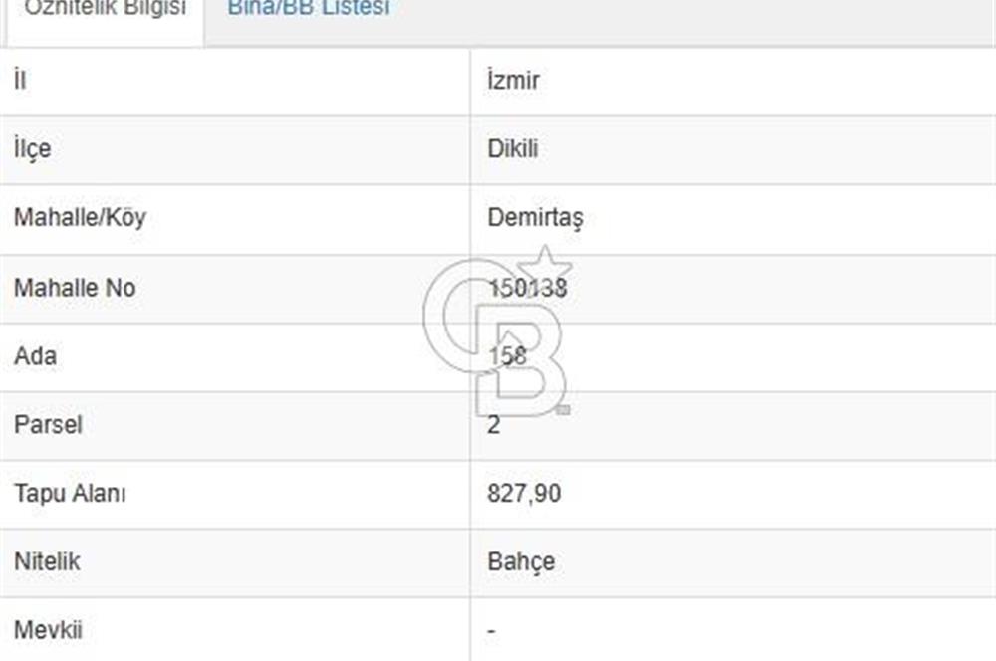Click the Mahalle No value 150138
This screenshot has width=996, height=661.
click(x=527, y=288)
